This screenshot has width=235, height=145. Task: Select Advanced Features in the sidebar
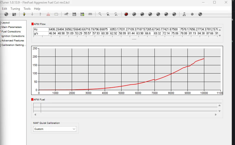(x=13, y=40)
